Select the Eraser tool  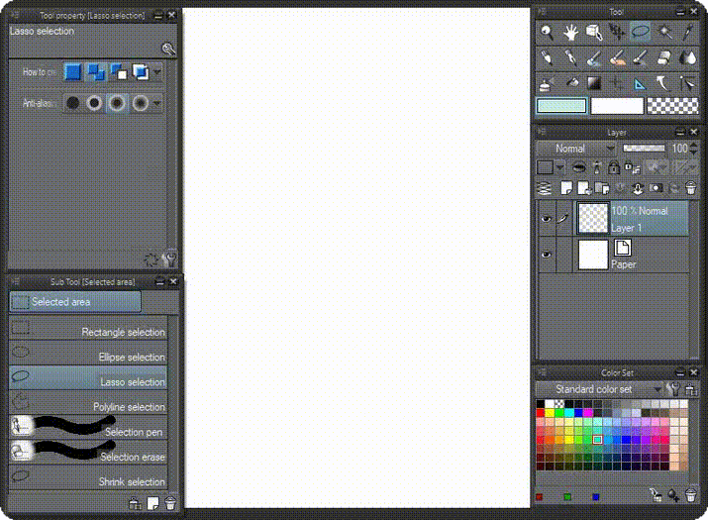664,57
